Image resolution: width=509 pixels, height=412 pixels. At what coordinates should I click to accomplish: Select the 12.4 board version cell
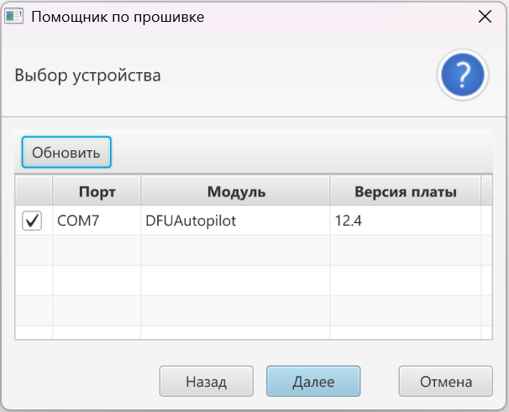(x=405, y=221)
